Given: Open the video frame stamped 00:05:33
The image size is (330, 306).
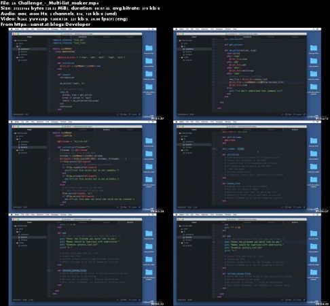Looking at the screenshot, I should (83, 259).
